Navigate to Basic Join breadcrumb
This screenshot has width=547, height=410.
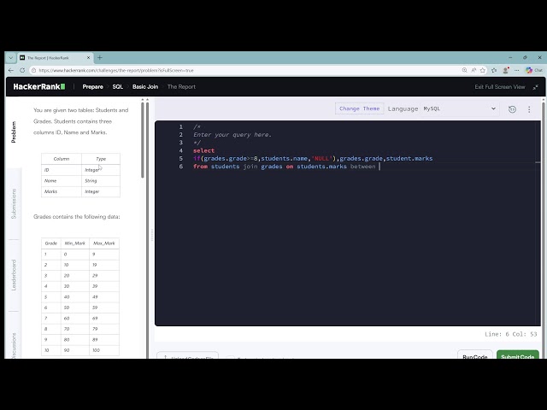pos(145,87)
